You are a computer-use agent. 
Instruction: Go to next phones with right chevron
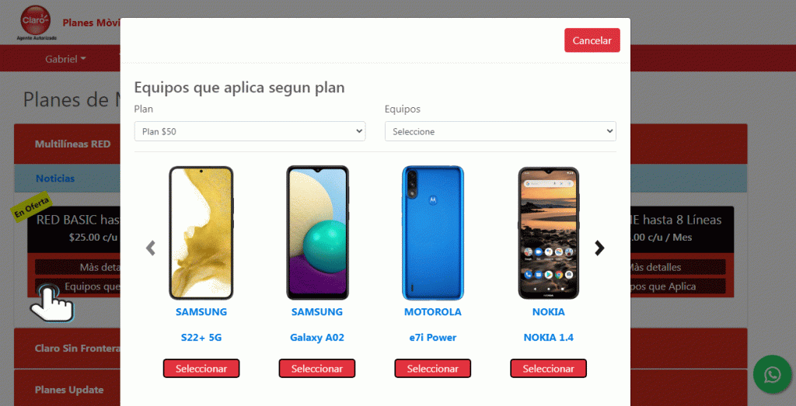coord(599,248)
